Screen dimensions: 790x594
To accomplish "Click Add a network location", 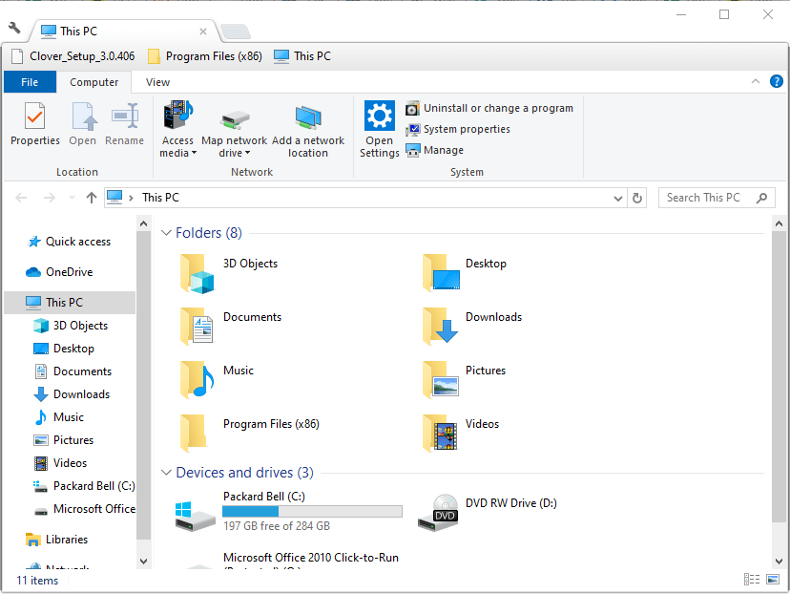I will tap(308, 130).
